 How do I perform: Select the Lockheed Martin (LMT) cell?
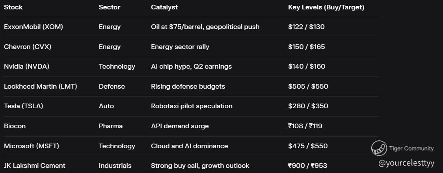pos(41,86)
